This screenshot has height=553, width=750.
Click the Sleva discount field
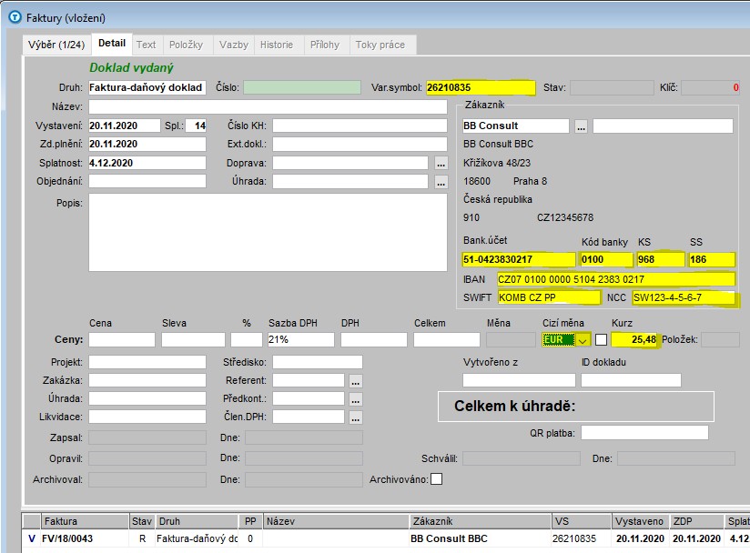tap(193, 339)
